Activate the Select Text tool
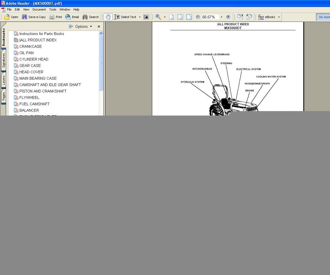Viewport: 330px width, 275px height. (x=126, y=17)
